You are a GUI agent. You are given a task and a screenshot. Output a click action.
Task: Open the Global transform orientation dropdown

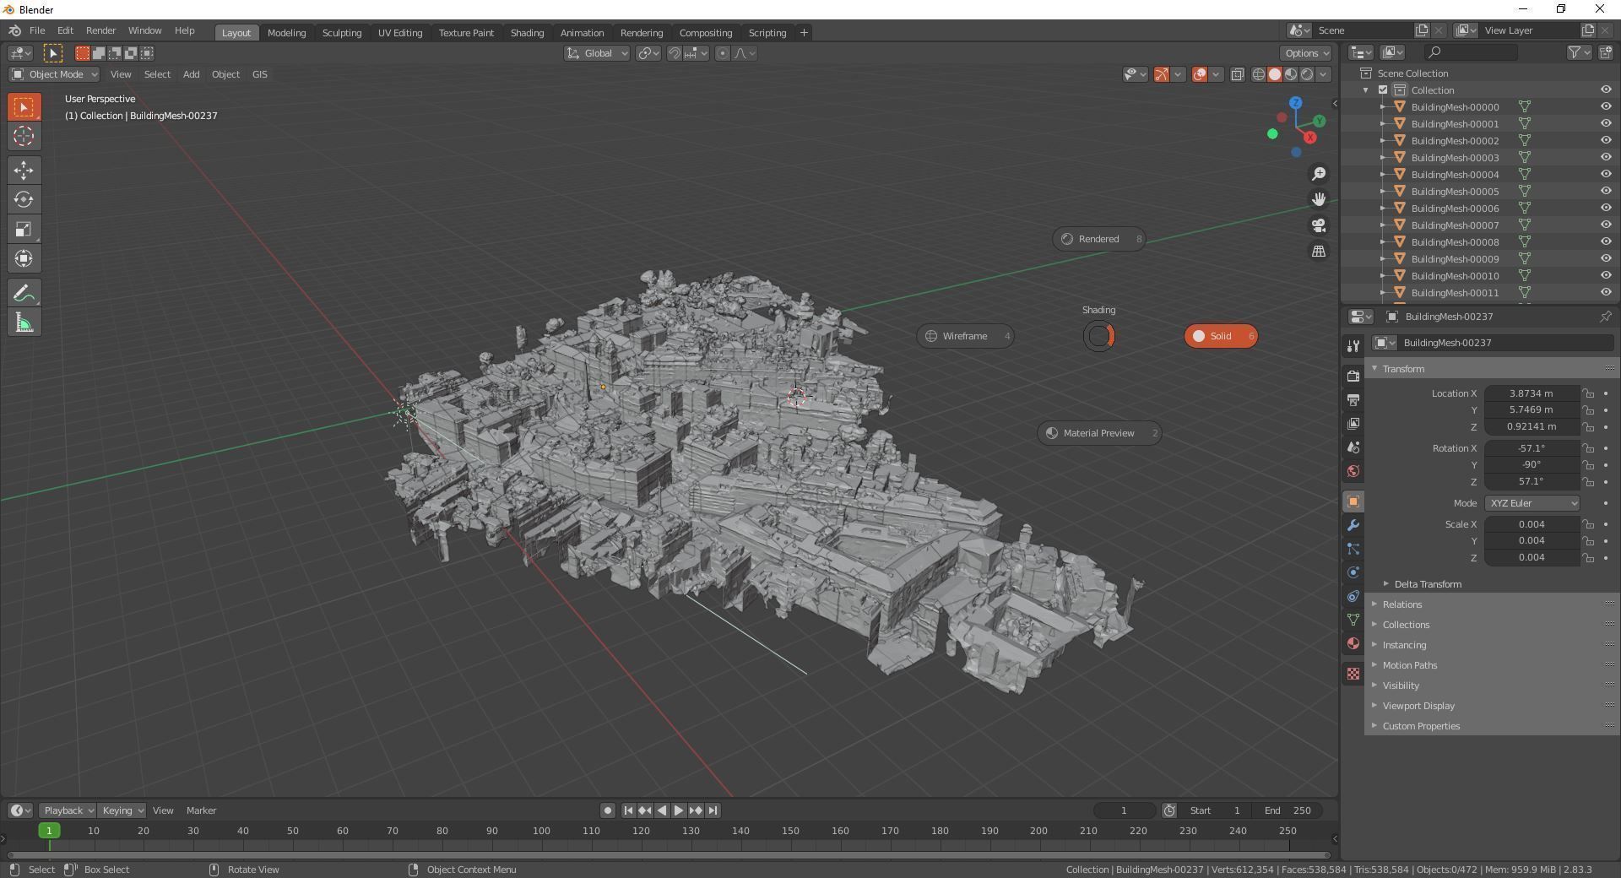coord(597,53)
